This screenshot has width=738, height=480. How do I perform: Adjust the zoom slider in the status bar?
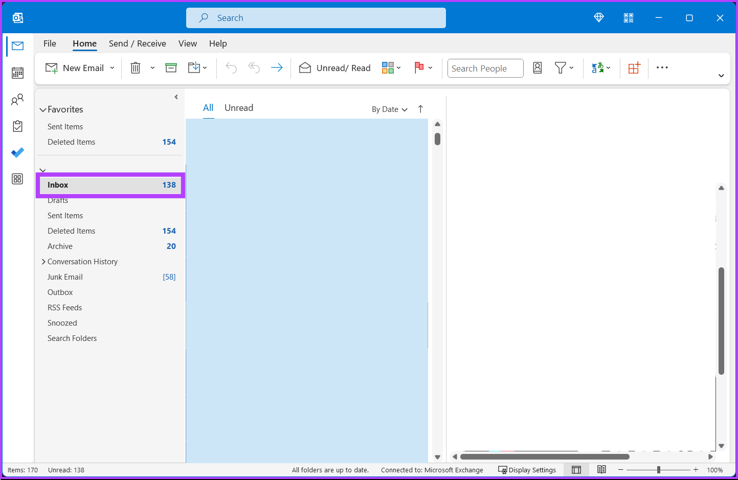[x=658, y=469]
